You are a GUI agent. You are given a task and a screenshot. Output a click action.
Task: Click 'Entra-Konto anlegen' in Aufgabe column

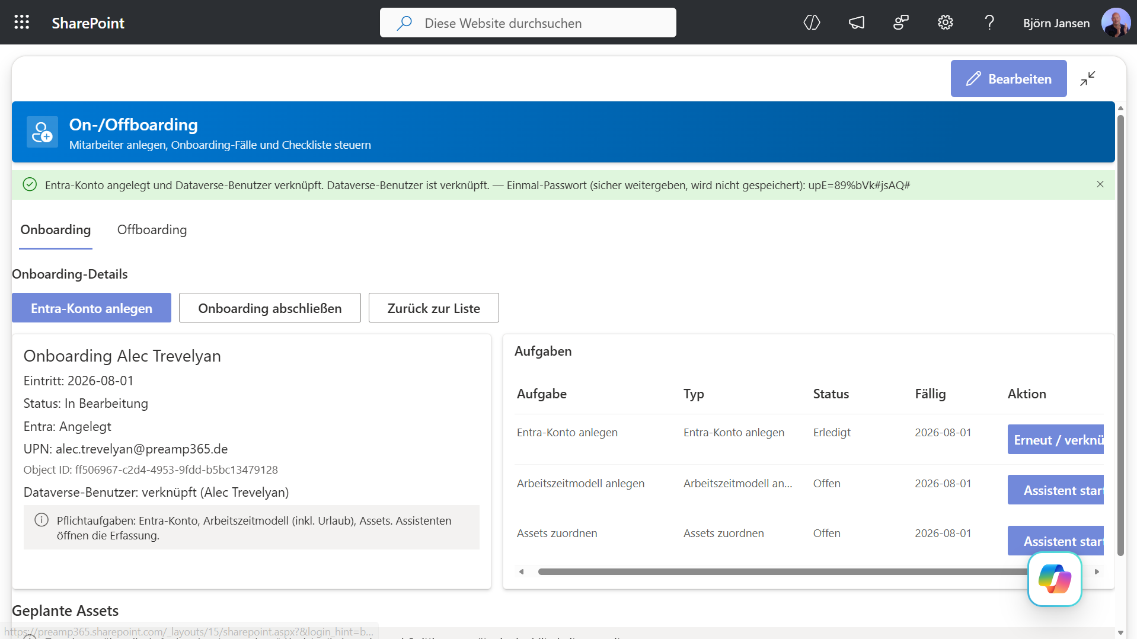coord(567,432)
